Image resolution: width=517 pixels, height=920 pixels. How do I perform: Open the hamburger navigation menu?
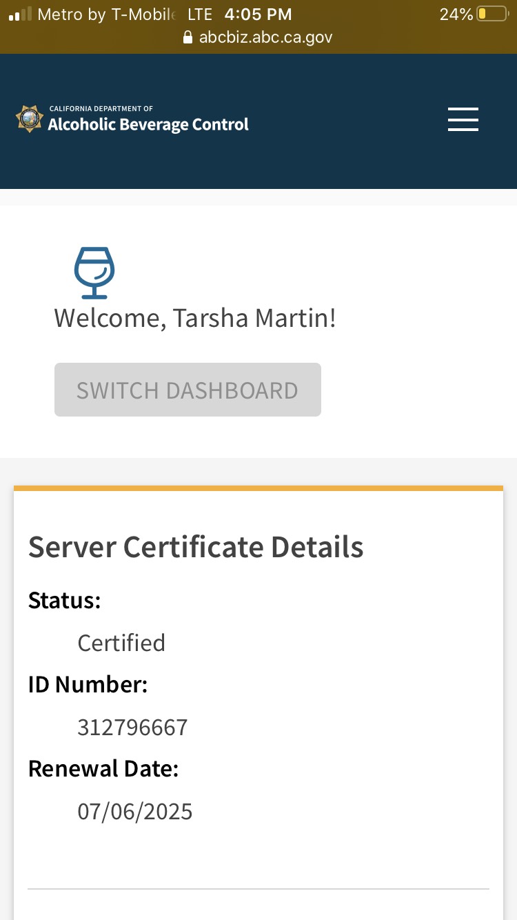point(463,119)
